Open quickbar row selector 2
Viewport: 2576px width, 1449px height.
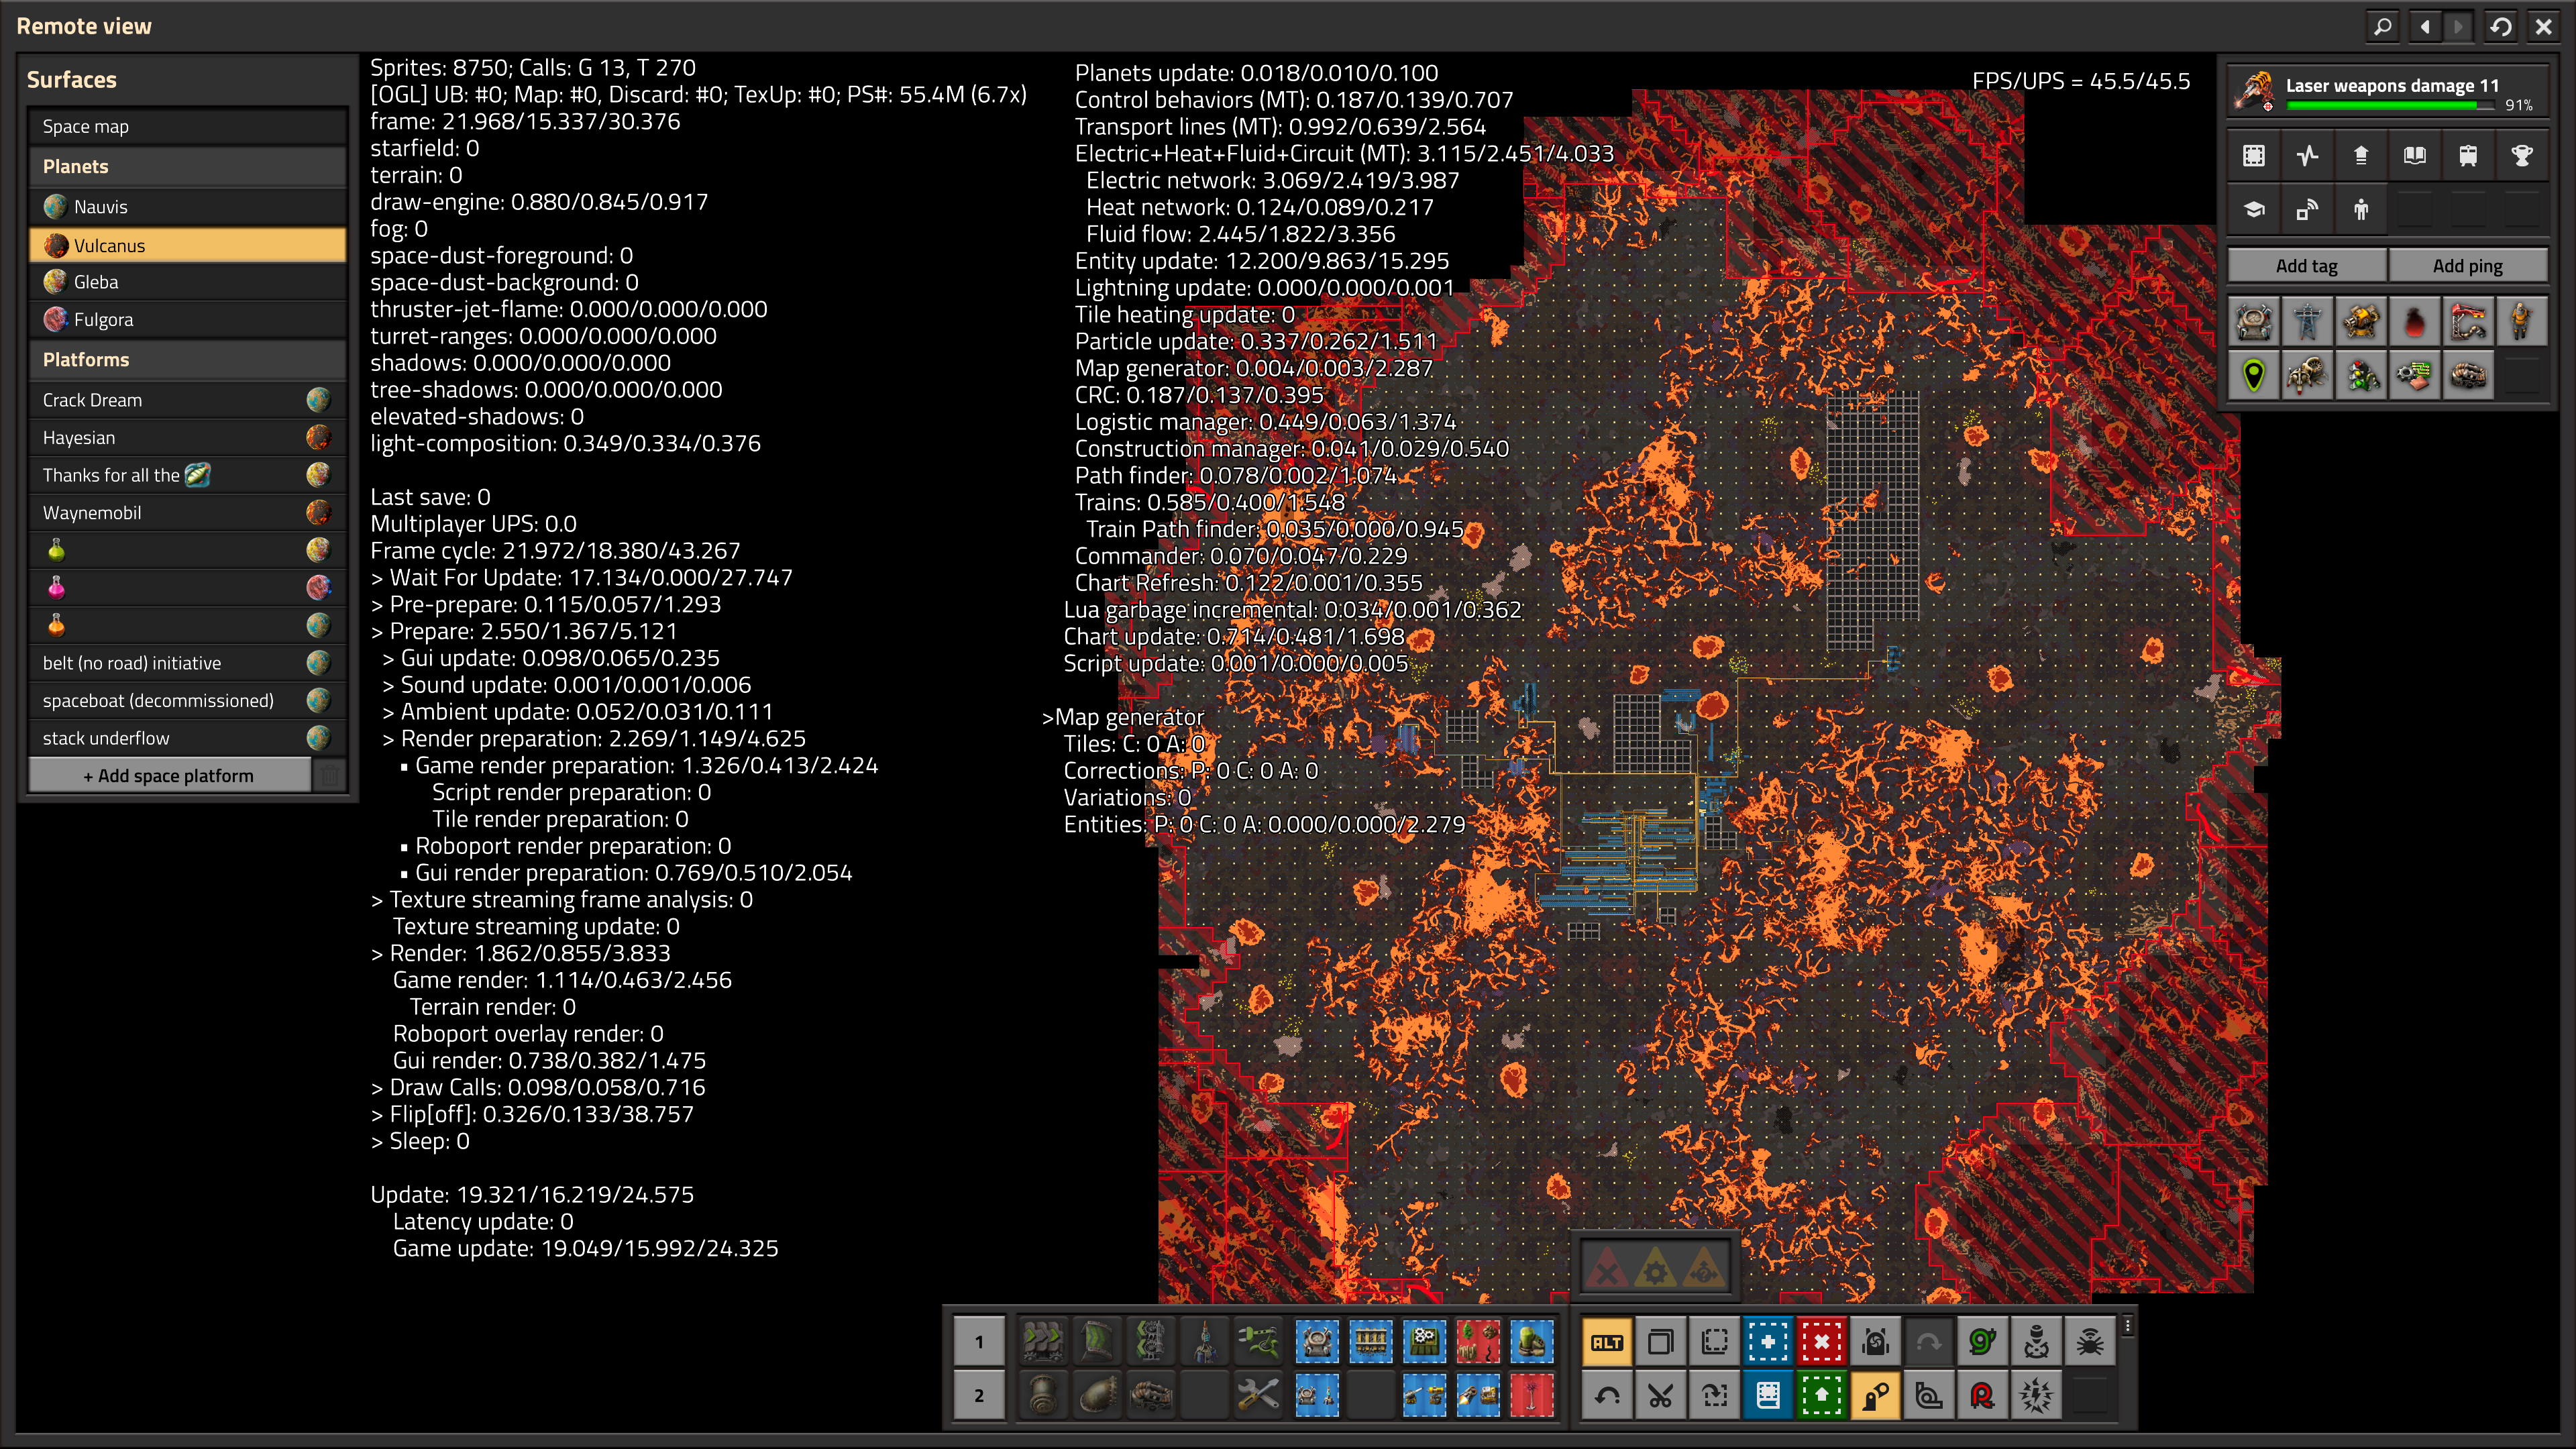pyautogui.click(x=979, y=1395)
